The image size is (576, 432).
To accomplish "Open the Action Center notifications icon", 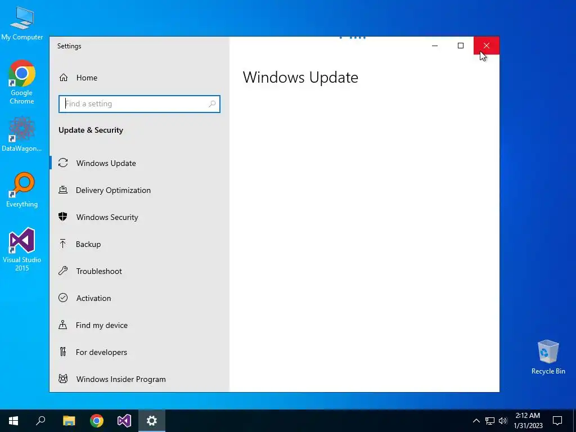I will tap(557, 421).
